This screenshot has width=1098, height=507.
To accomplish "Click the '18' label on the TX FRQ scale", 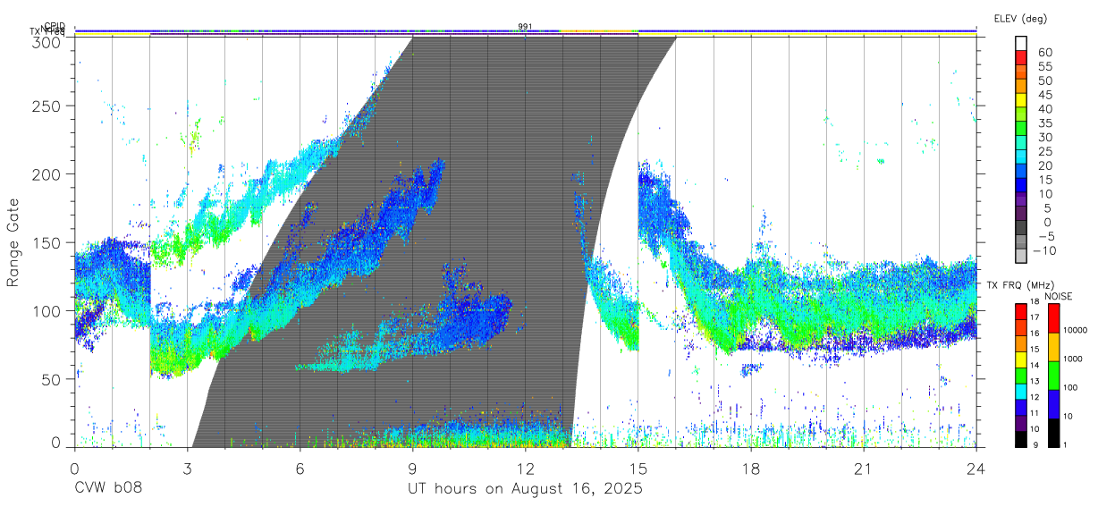I will (x=1033, y=302).
